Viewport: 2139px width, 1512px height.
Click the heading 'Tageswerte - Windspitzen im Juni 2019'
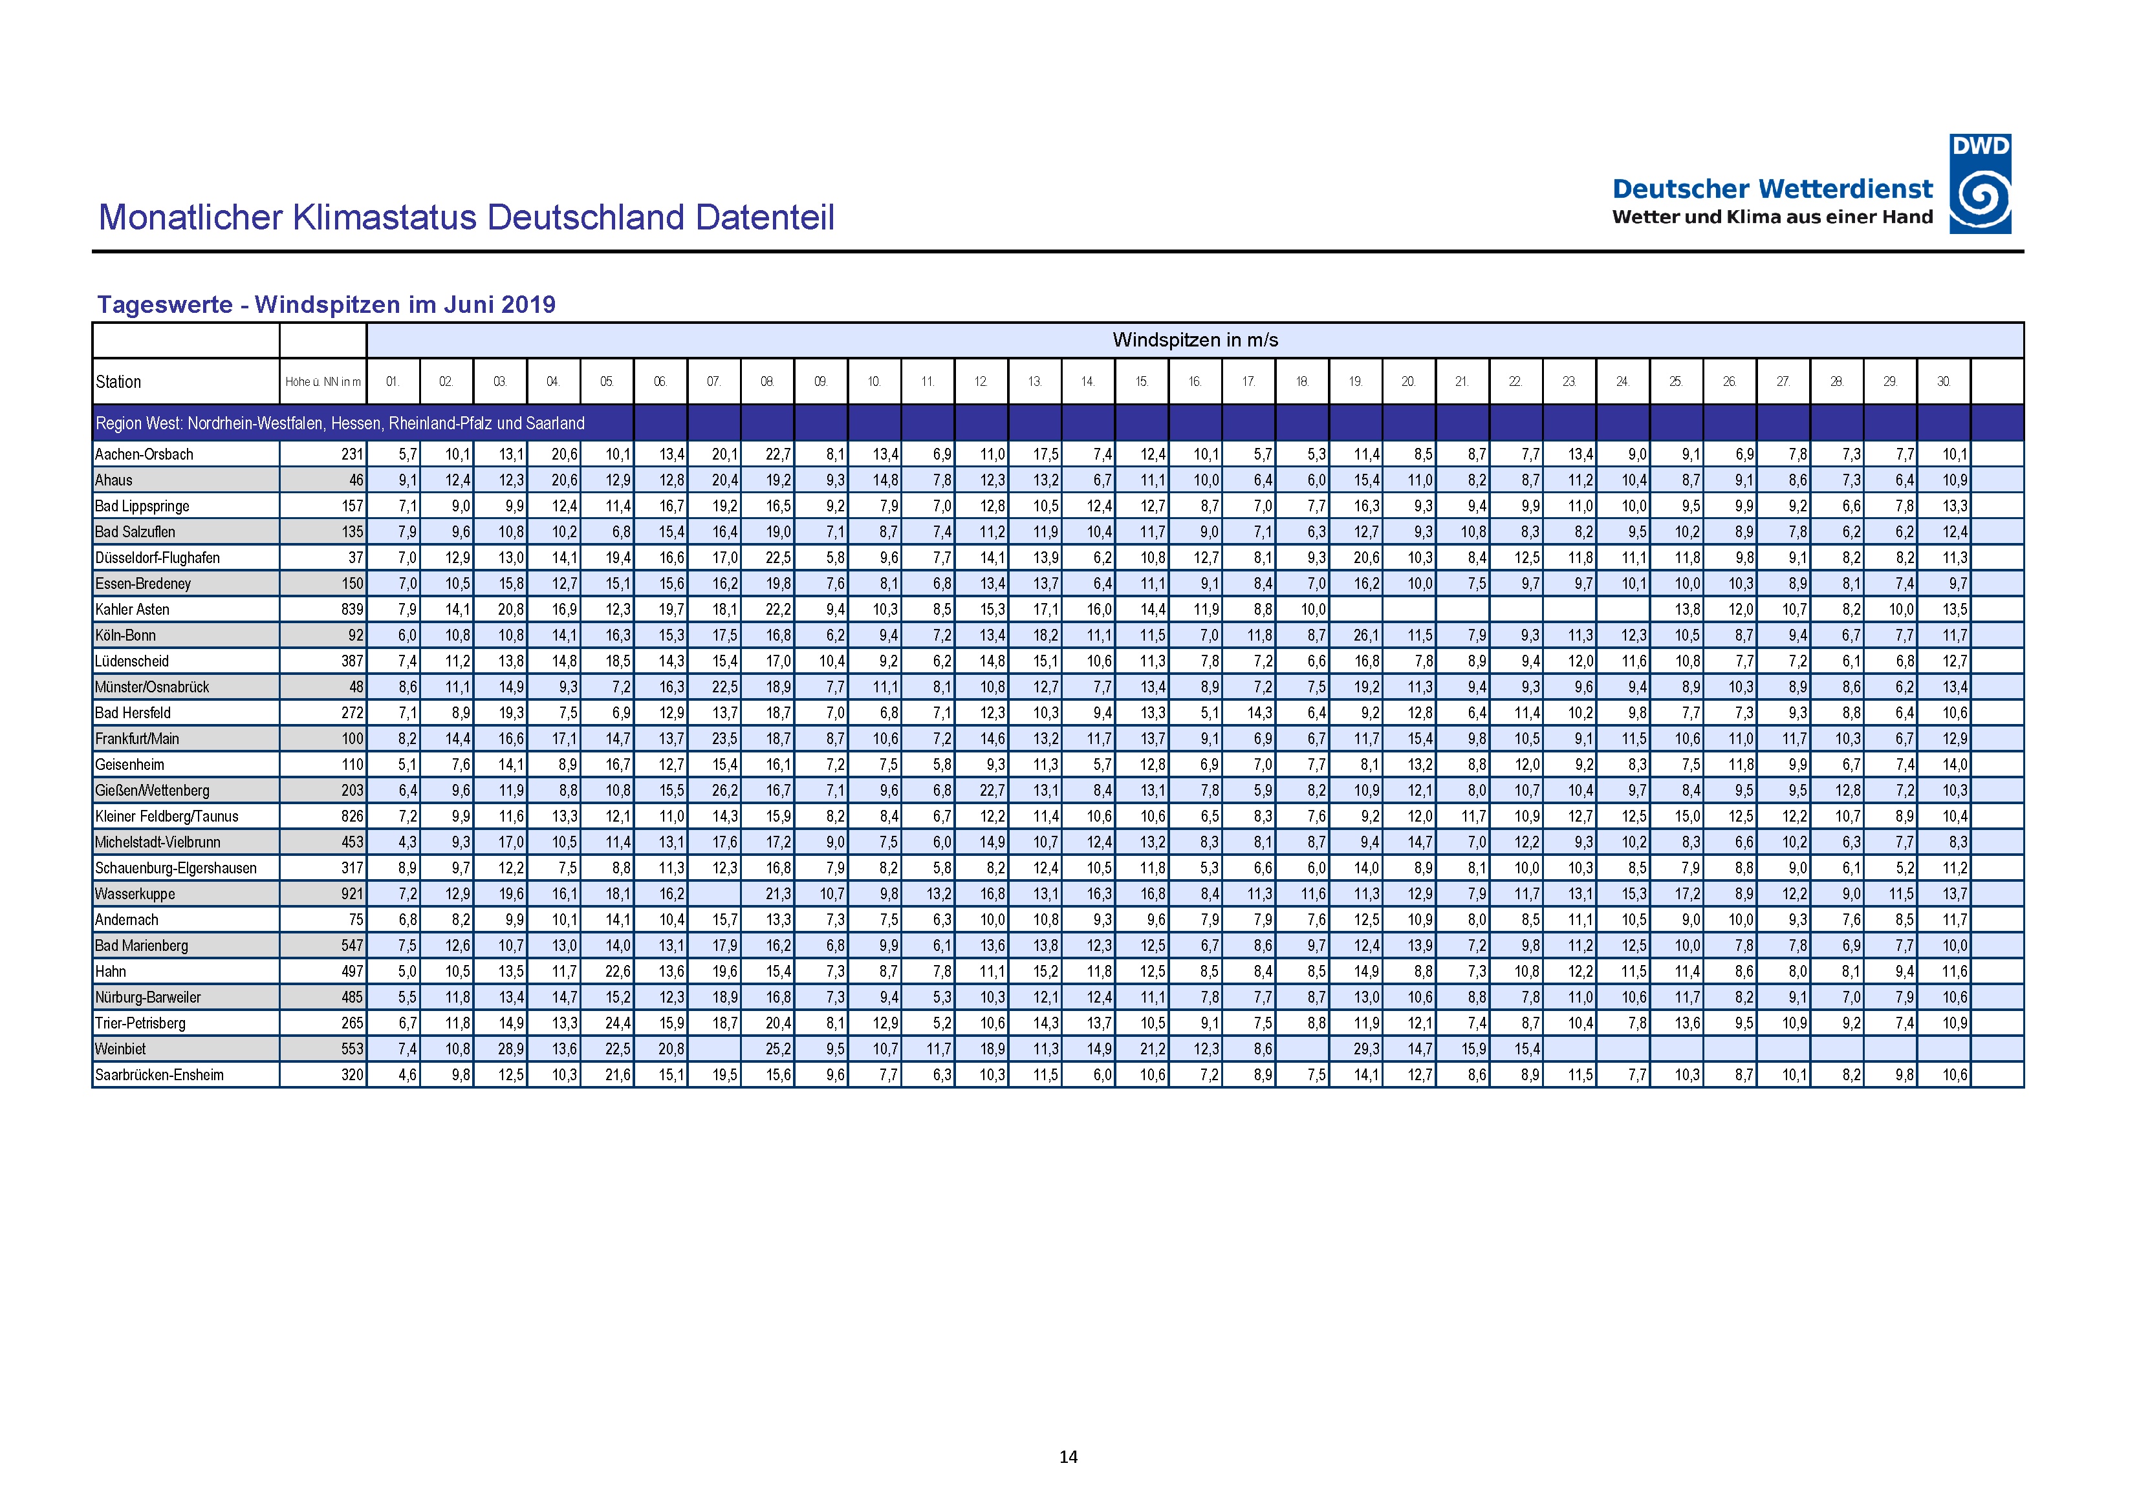point(326,304)
